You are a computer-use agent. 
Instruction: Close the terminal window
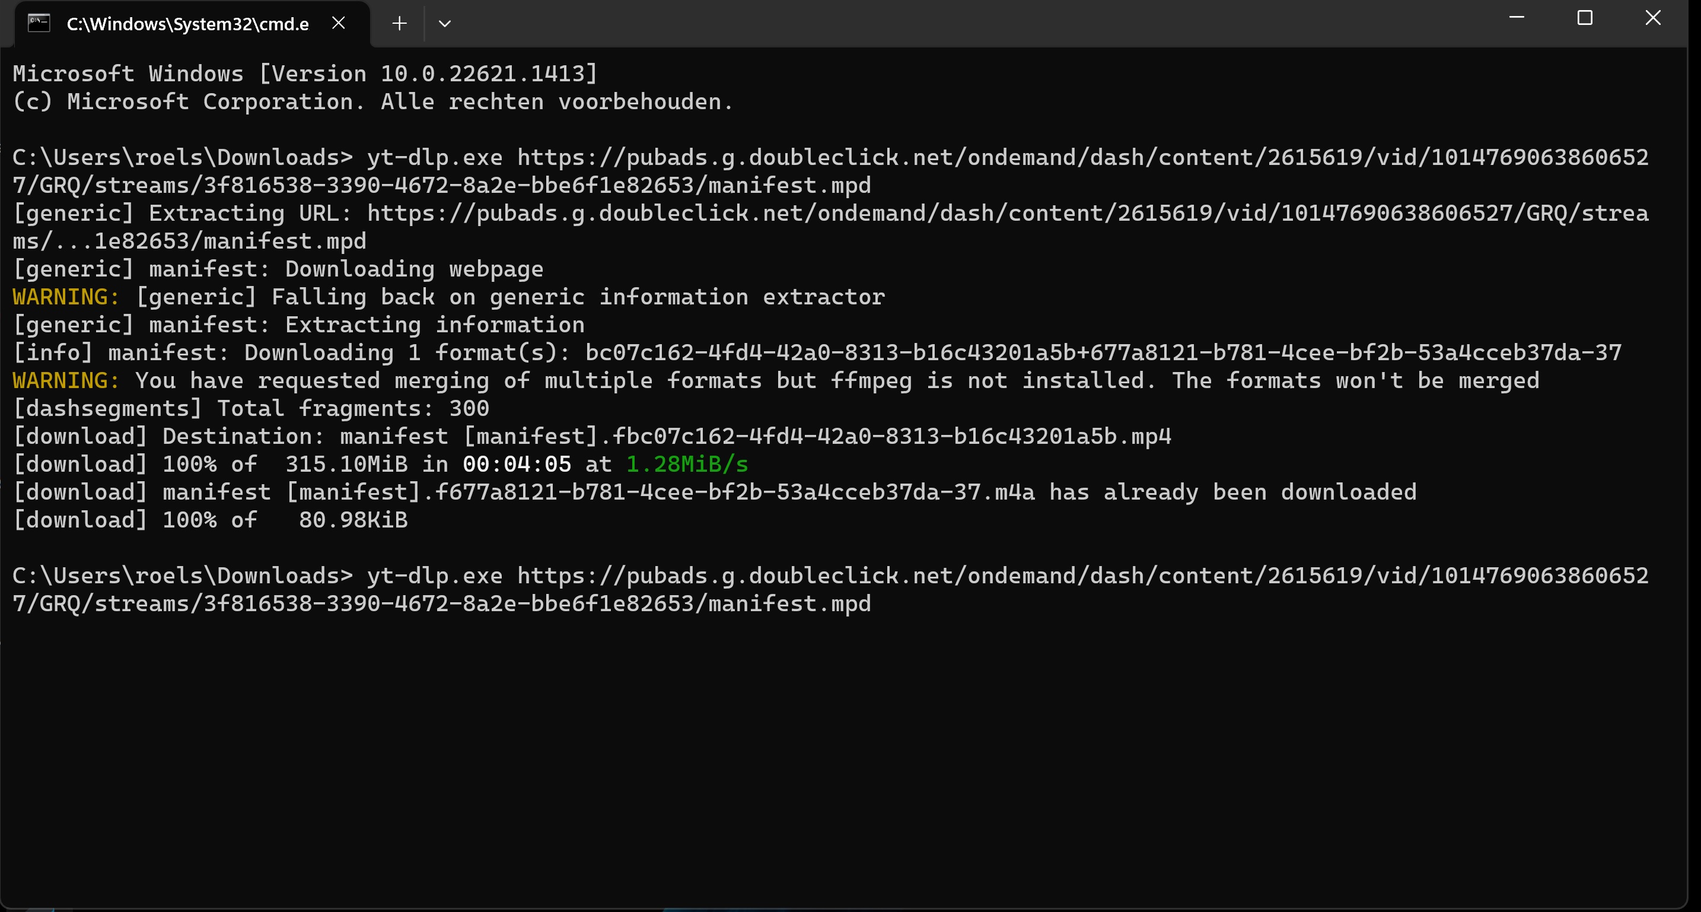click(x=1653, y=18)
